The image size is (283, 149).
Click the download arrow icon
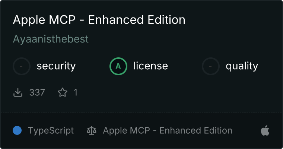point(18,92)
